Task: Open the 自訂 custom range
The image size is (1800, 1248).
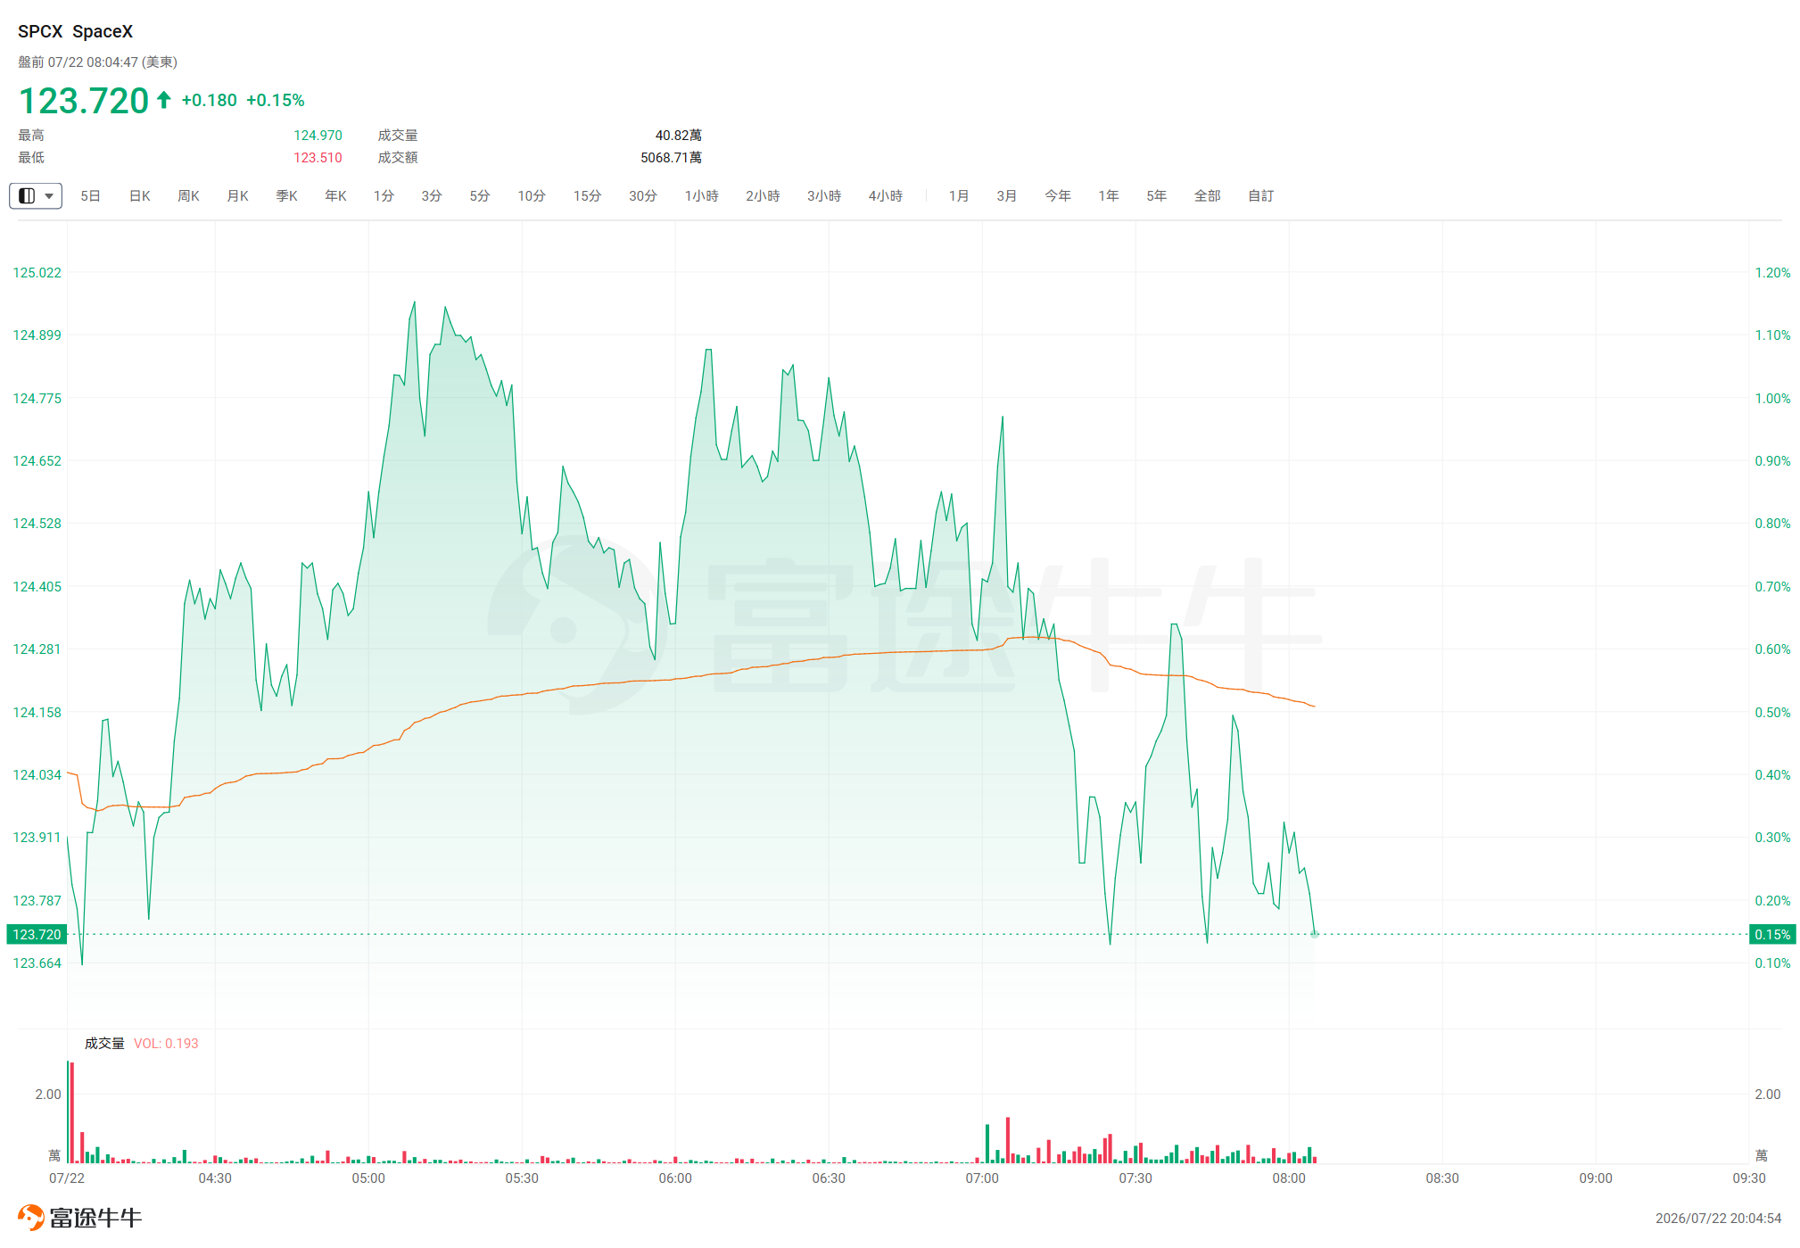Action: [x=1261, y=196]
